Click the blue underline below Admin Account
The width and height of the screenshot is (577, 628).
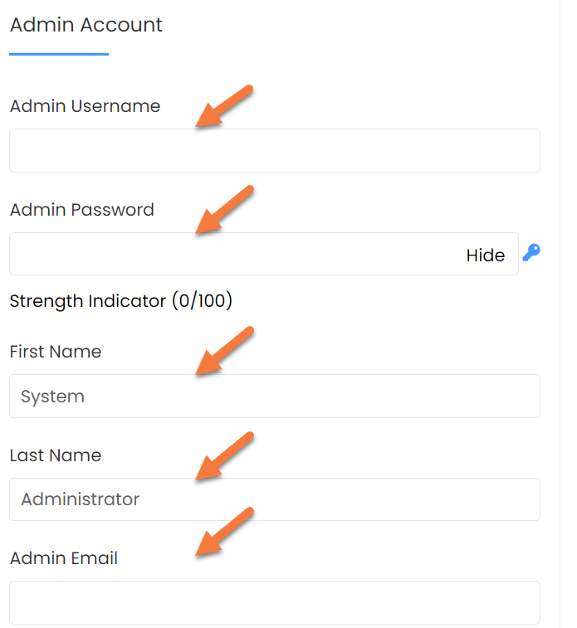(59, 54)
